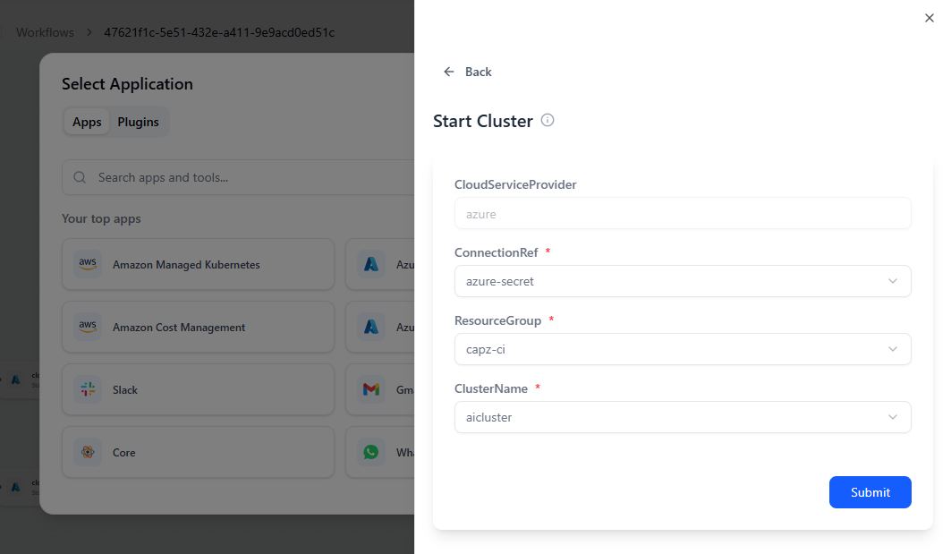Click the AWS icon for Amazon Managed Kubernetes
Viewport: 951px width, 554px height.
pyautogui.click(x=88, y=264)
